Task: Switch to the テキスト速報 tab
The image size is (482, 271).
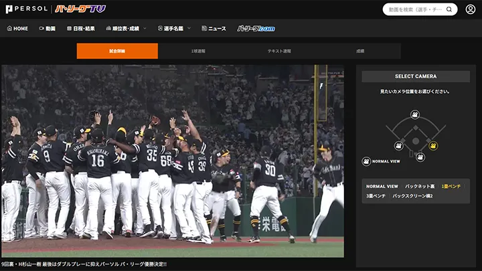Action: point(279,51)
